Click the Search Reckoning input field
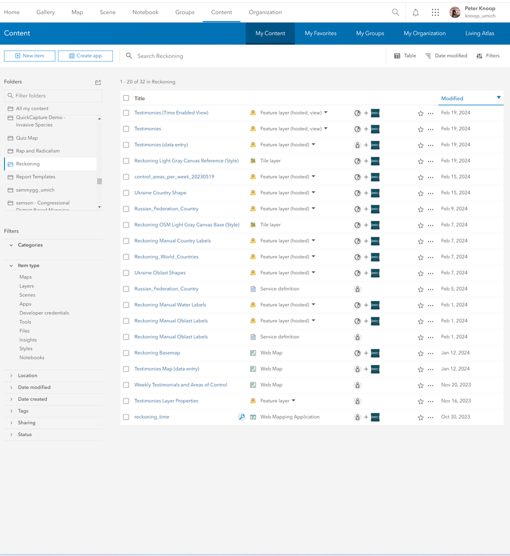Image resolution: width=510 pixels, height=556 pixels. click(x=253, y=56)
